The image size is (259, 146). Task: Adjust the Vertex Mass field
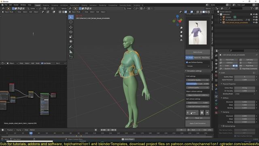pos(245,88)
